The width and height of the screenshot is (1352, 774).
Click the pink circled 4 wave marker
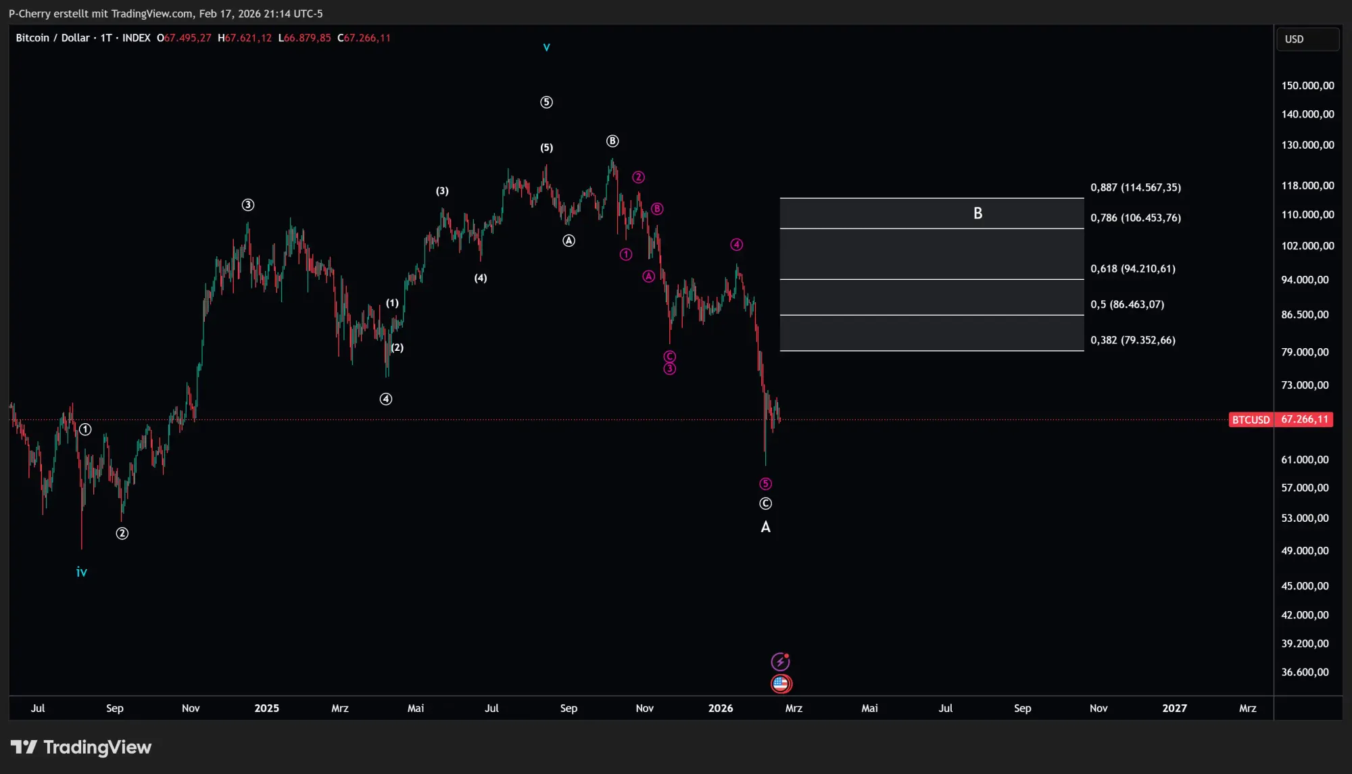(x=737, y=245)
